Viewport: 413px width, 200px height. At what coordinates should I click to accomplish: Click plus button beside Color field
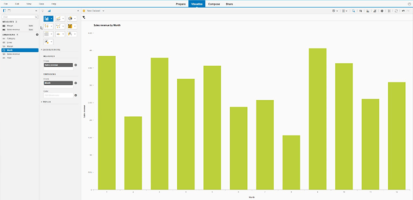[75, 95]
